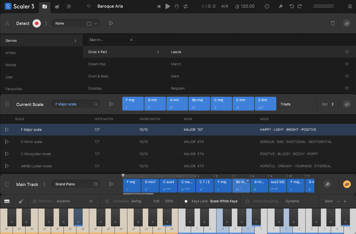Select Moods category

[41, 65]
